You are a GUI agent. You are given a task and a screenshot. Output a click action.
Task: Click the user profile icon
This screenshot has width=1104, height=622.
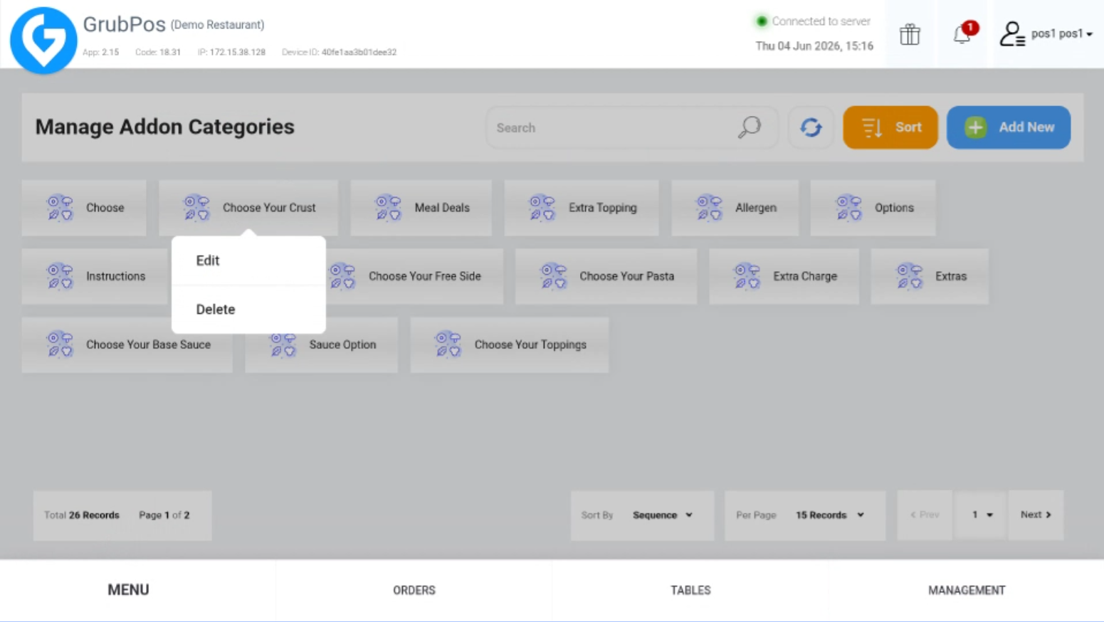(x=1011, y=34)
